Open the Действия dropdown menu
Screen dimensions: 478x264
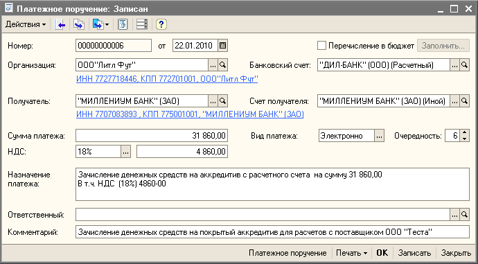pos(26,24)
